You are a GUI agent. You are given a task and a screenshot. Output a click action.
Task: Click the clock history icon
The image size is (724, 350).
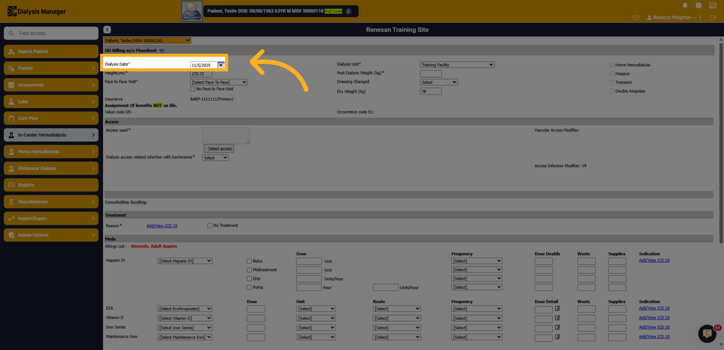coord(698,5)
